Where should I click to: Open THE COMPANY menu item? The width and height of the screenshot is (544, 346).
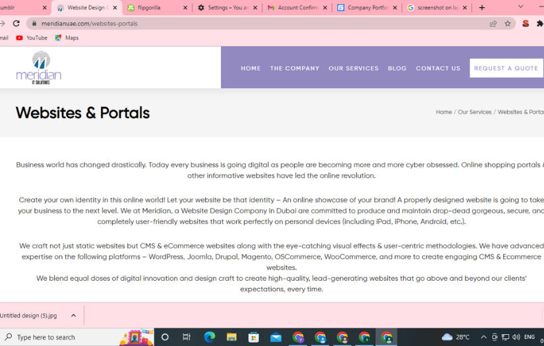tap(295, 69)
